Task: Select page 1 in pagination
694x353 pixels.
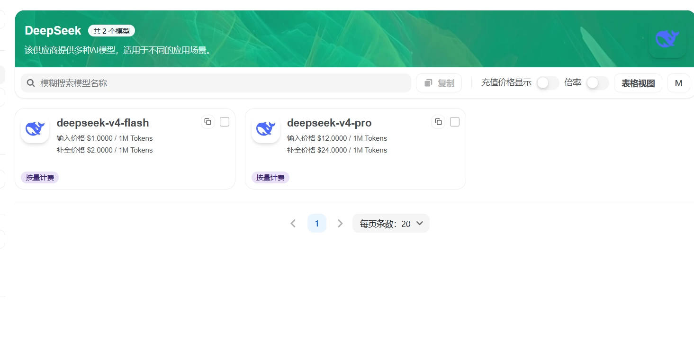Action: click(317, 223)
